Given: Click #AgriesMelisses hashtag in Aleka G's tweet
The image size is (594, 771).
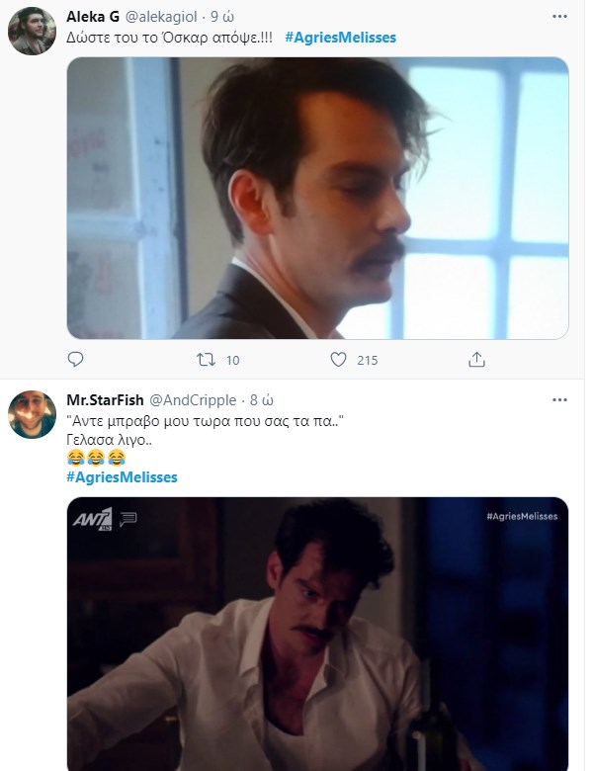Looking at the screenshot, I should click(x=340, y=38).
